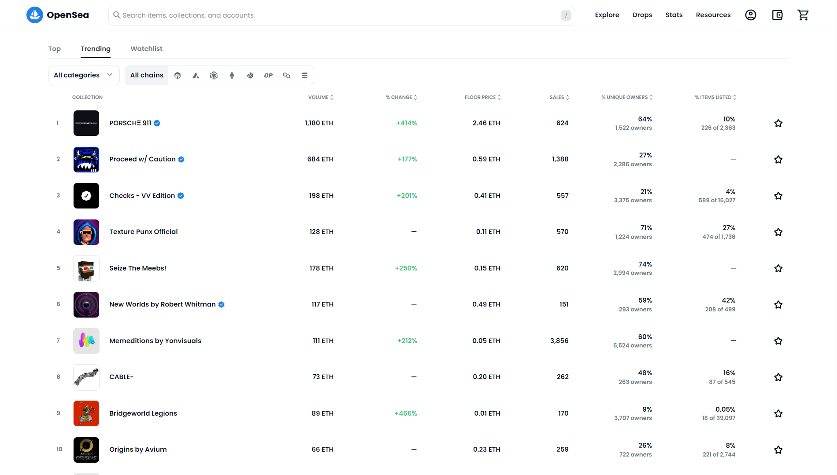This screenshot has height=475, width=837.
Task: Sort by Volume column
Action: [321, 97]
